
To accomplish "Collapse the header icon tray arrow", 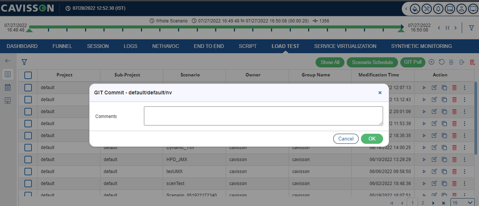I will [406, 8].
